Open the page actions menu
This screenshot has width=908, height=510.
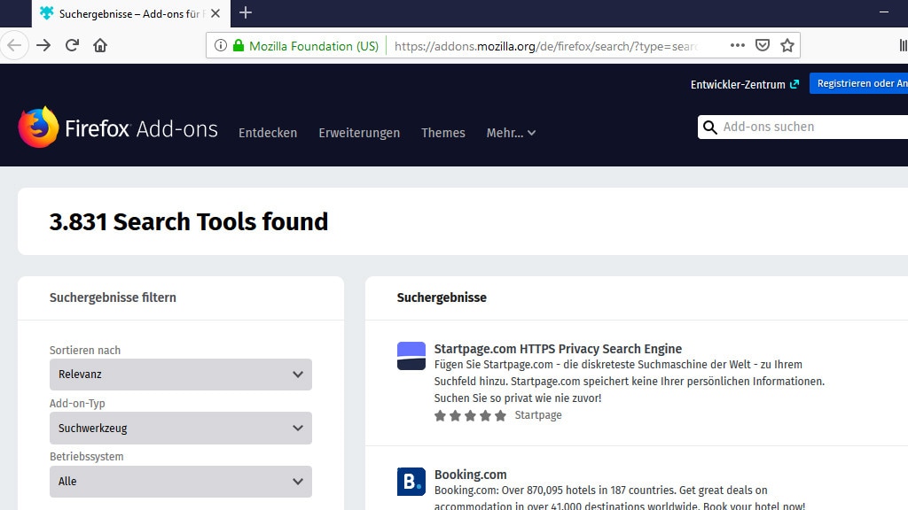pos(737,45)
